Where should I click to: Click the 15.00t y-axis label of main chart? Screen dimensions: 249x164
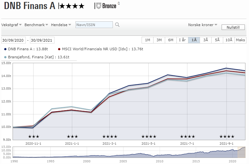[6, 63]
